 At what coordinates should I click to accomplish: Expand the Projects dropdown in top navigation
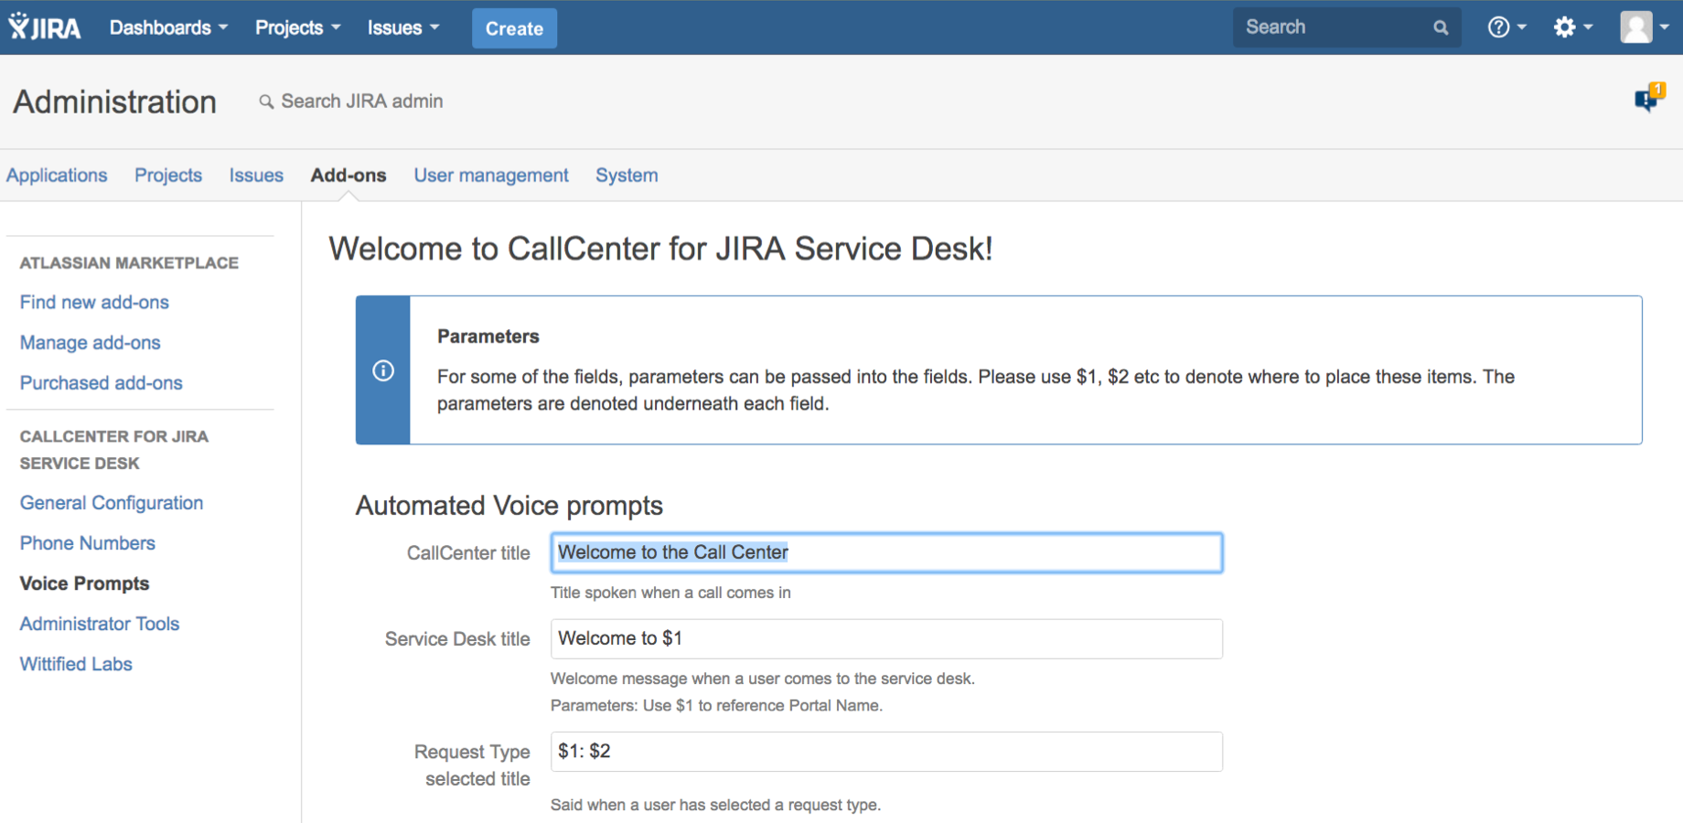pos(297,27)
